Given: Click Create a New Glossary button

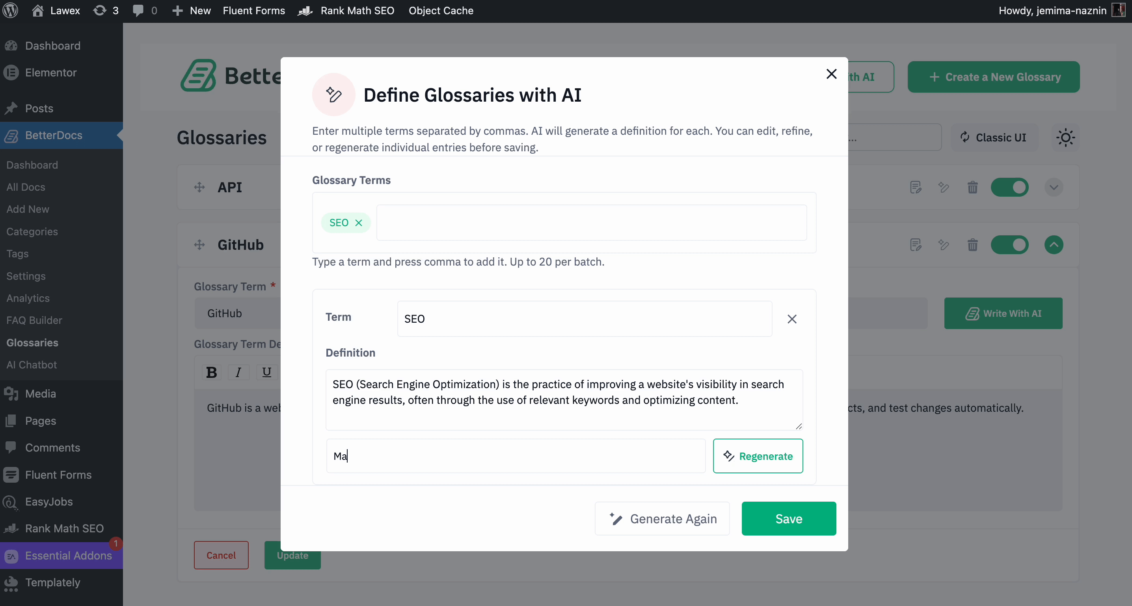Looking at the screenshot, I should tap(994, 77).
